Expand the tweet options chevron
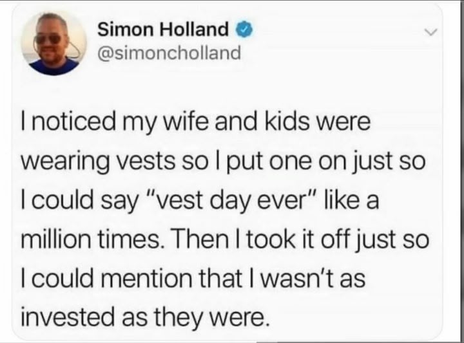Screen dimensions: 464x343 click(x=430, y=32)
